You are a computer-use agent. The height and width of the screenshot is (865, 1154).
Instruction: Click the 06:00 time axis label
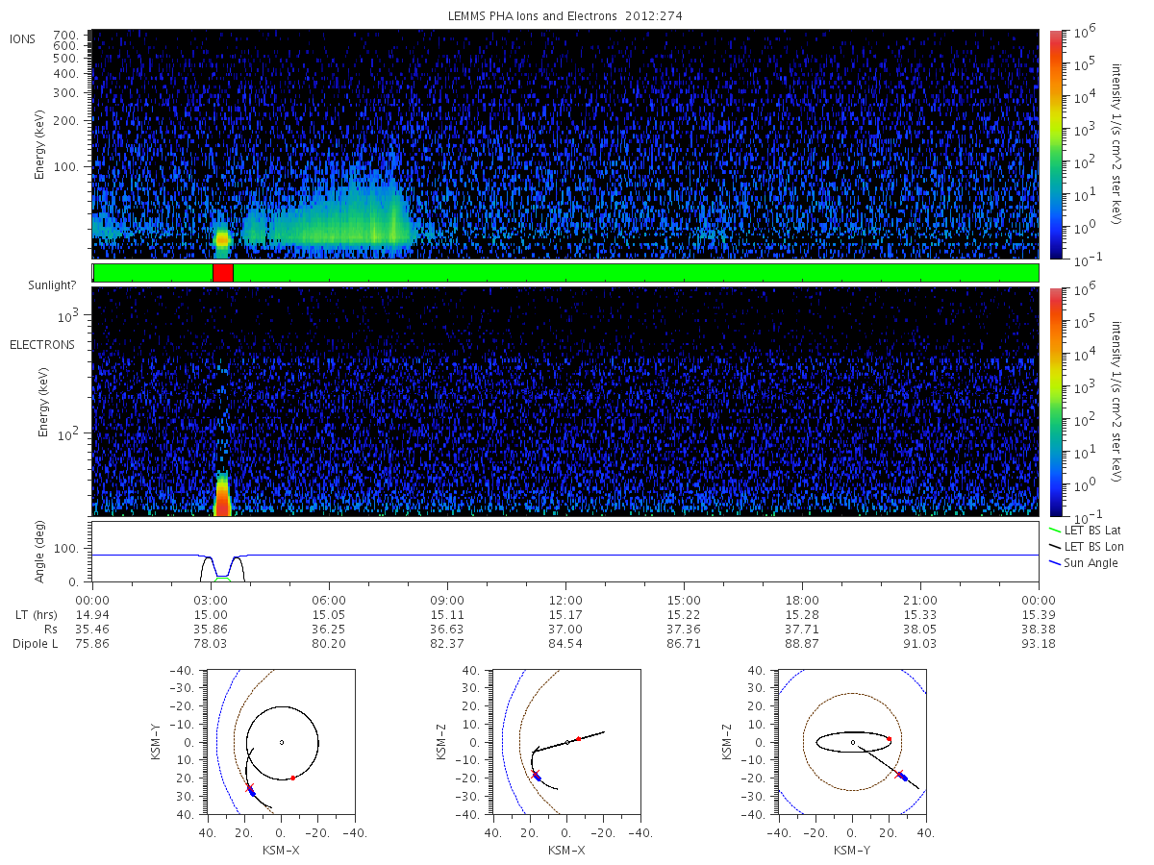[x=329, y=600]
